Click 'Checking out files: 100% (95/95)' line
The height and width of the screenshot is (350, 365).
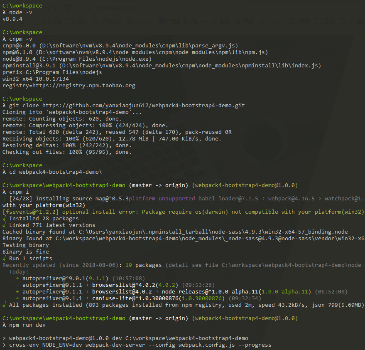pos(67,152)
